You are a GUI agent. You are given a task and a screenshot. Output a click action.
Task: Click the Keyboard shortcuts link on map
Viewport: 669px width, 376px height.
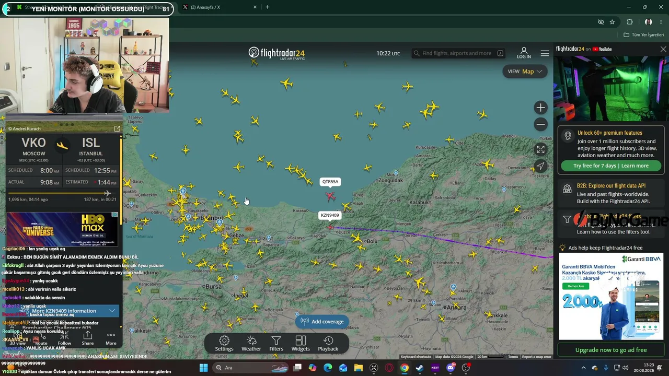point(416,357)
